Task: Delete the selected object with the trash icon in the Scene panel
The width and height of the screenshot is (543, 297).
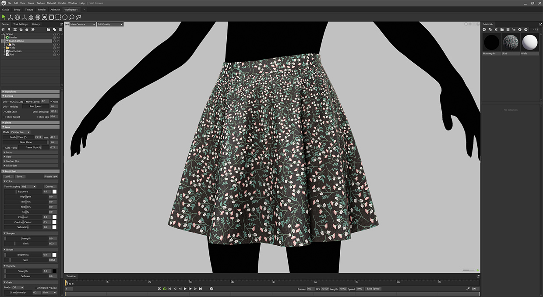Action: tap(60, 29)
